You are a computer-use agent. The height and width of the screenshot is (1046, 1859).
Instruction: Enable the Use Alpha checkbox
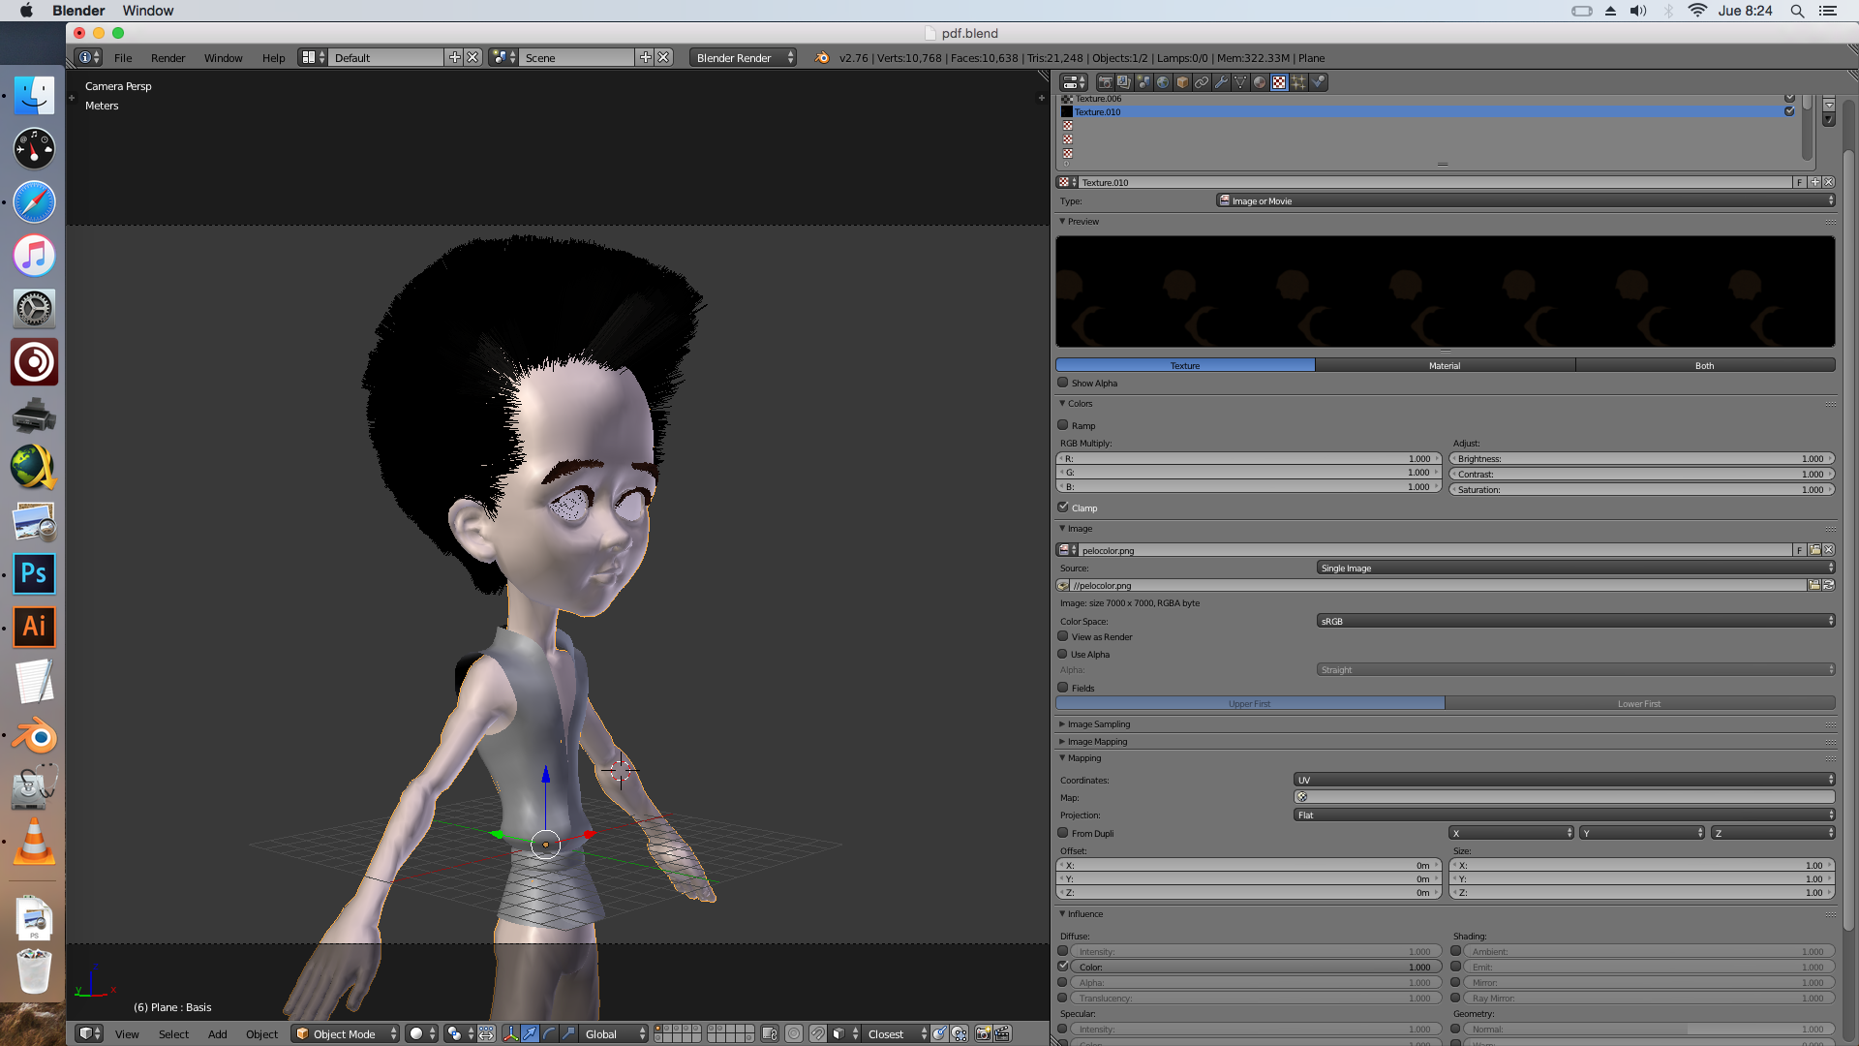pos(1063,654)
